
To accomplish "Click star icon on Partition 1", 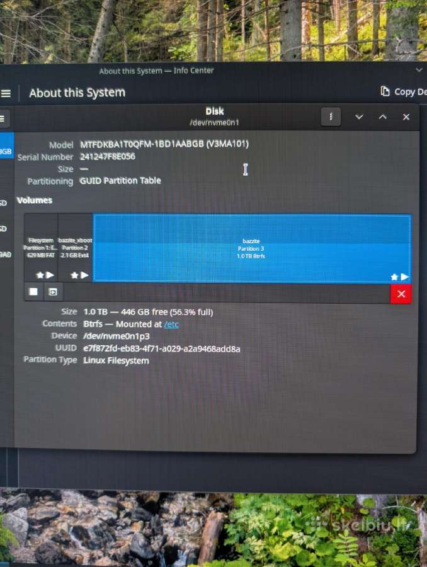I will click(40, 275).
